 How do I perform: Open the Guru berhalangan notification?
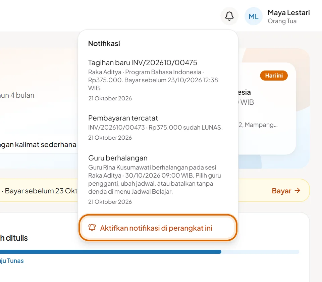pos(158,180)
